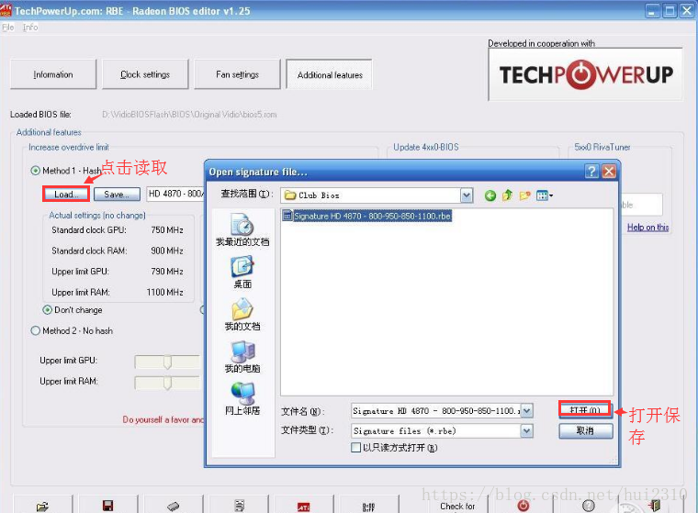
Task: Click the red power icon in bottom toolbar
Action: click(523, 506)
